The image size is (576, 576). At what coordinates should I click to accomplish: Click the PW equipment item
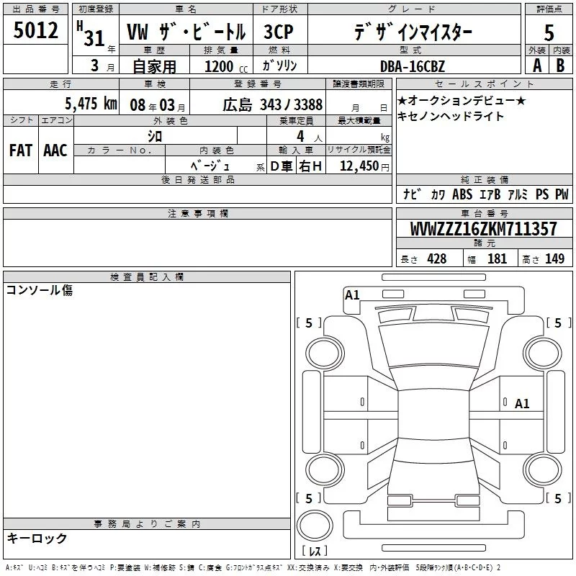click(561, 194)
